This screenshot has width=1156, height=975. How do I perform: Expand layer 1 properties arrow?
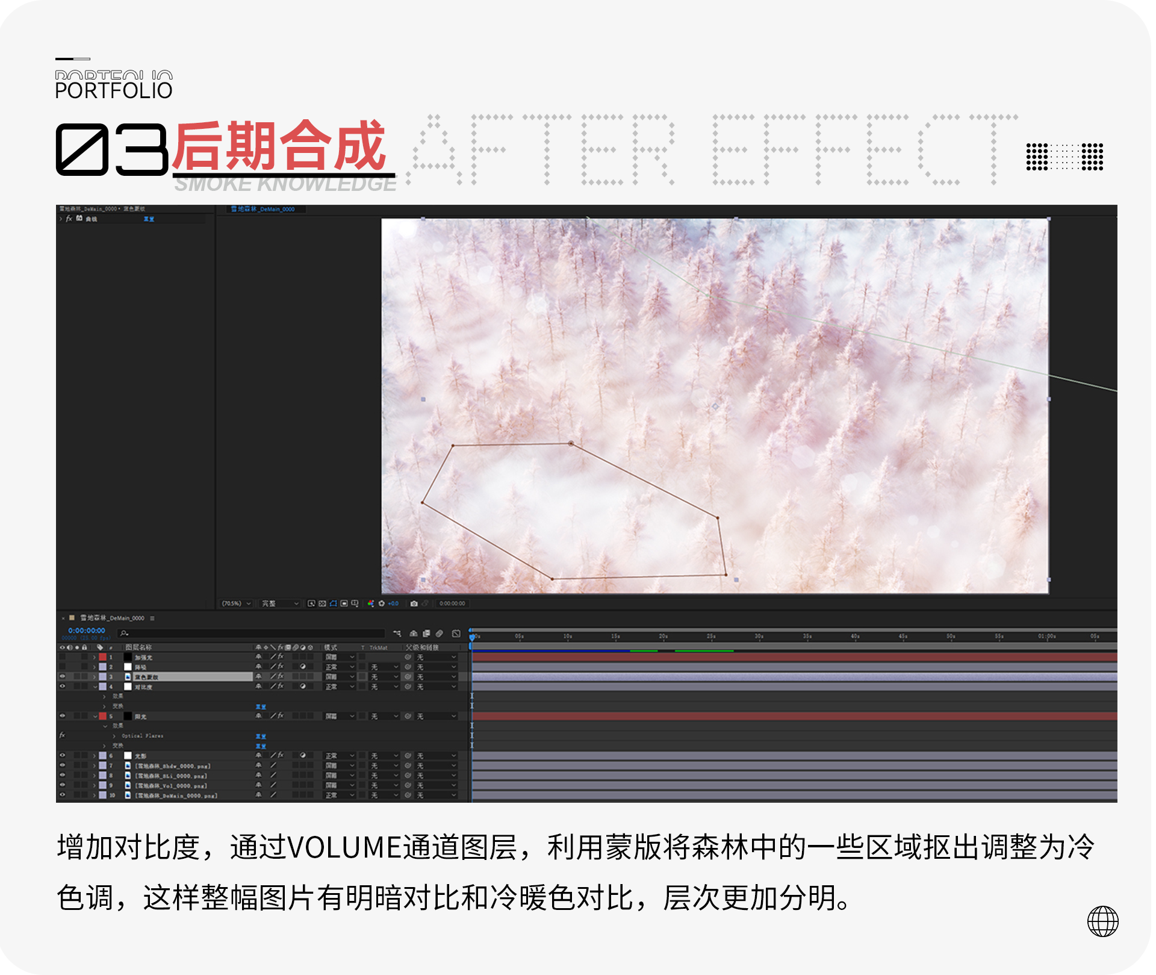(95, 657)
